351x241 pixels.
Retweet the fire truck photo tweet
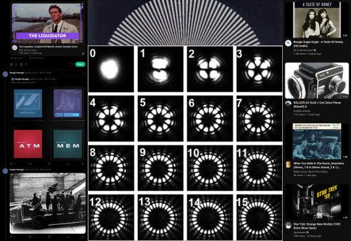tap(30, 236)
